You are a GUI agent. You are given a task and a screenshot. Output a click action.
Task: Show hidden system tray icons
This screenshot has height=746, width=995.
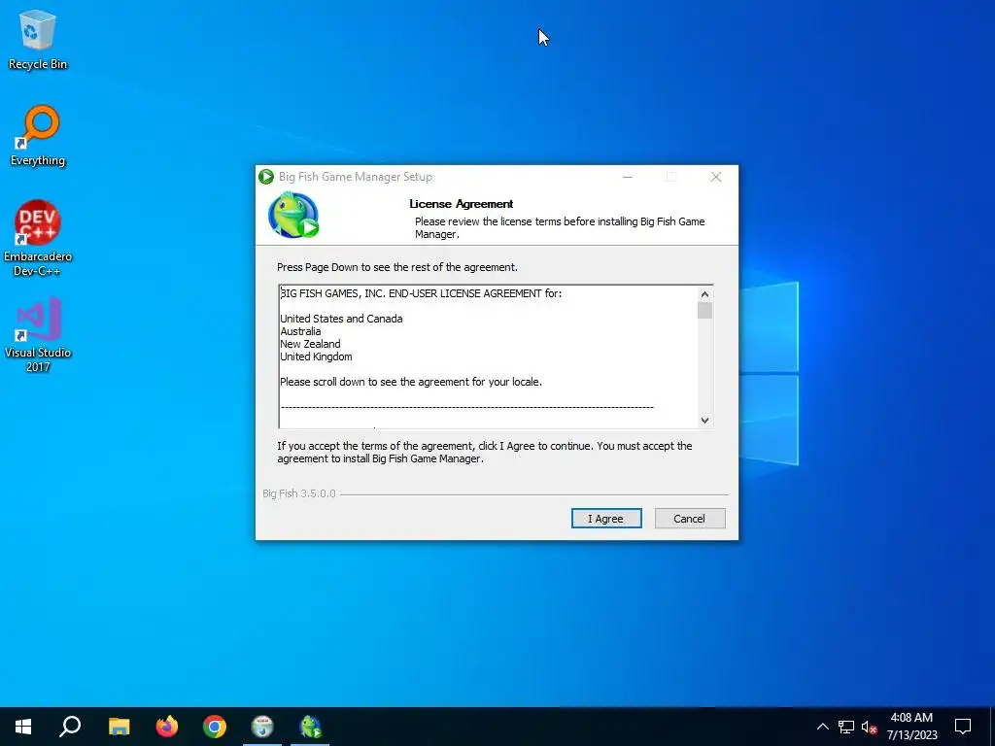tap(822, 727)
